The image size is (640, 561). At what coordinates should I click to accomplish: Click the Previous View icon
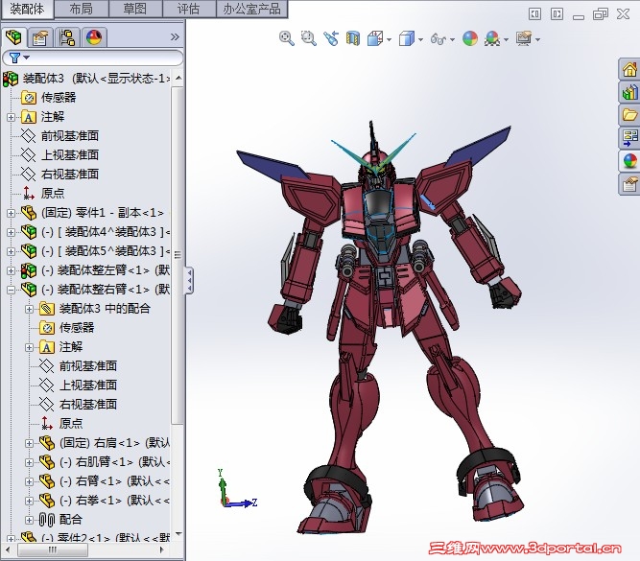click(331, 38)
